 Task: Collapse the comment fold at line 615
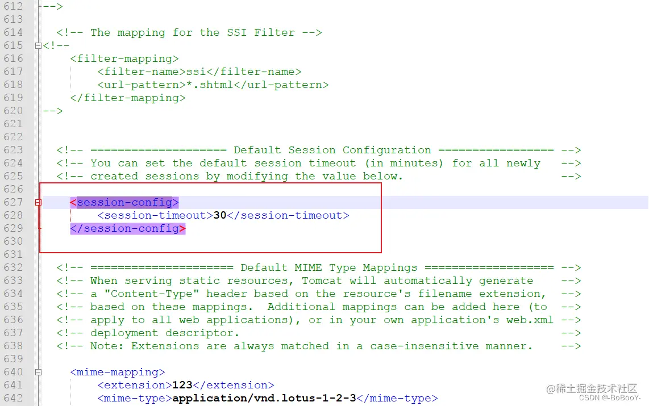(38, 46)
